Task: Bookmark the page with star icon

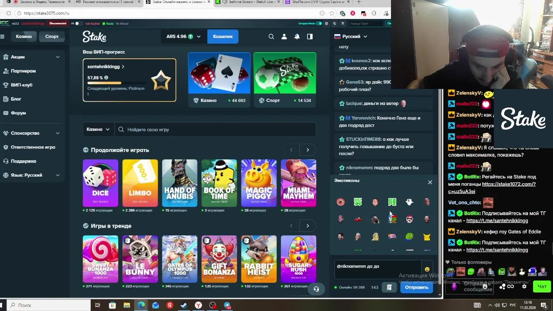Action: tap(332, 13)
